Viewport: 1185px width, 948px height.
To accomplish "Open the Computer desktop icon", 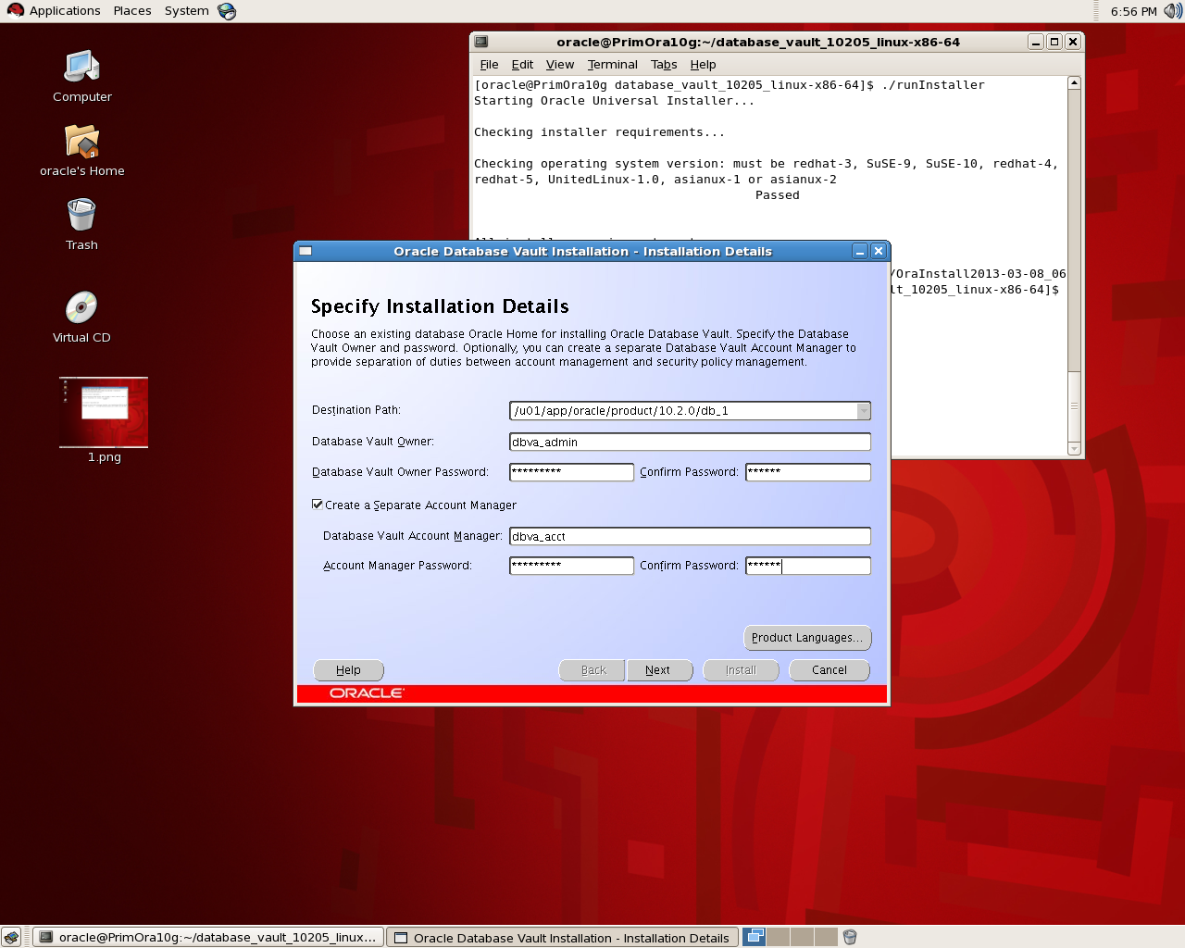I will [81, 68].
